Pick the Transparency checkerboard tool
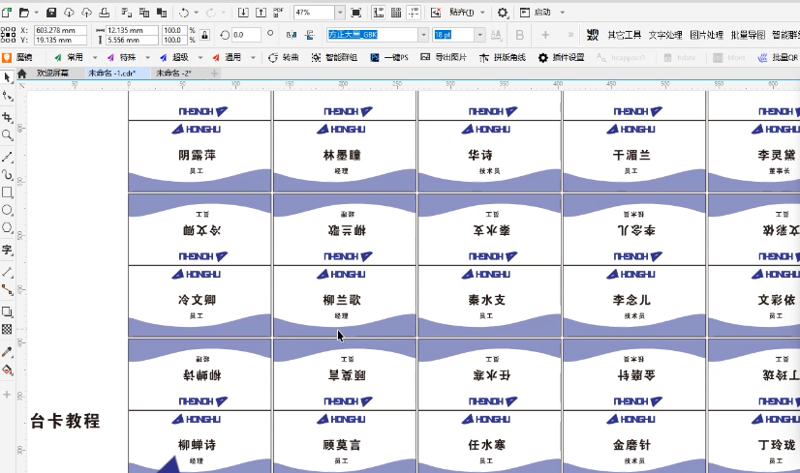Image resolution: width=800 pixels, height=473 pixels. pyautogui.click(x=7, y=330)
